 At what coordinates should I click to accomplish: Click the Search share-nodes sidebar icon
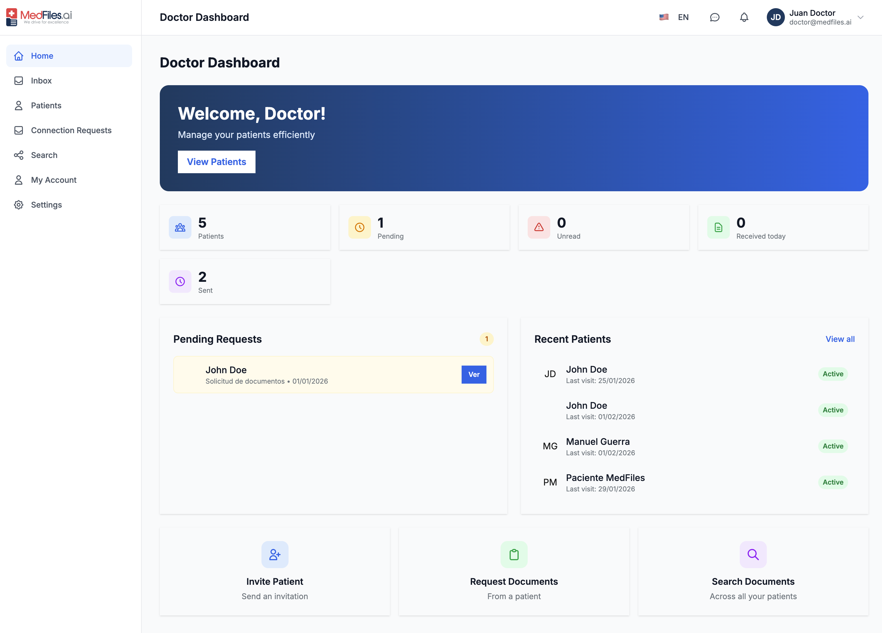19,155
